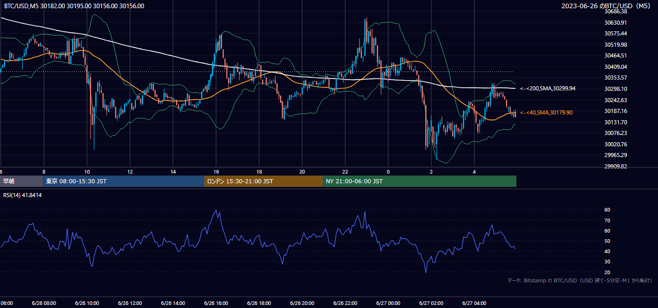Click RSI axis level 40
Viewport: 658px width, 308px height.
click(x=608, y=252)
